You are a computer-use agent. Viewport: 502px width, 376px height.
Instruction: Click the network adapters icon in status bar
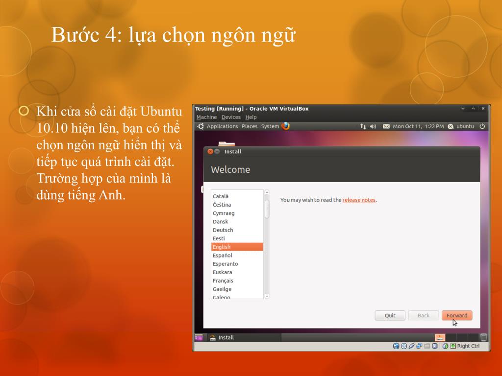pyautogui.click(x=420, y=346)
